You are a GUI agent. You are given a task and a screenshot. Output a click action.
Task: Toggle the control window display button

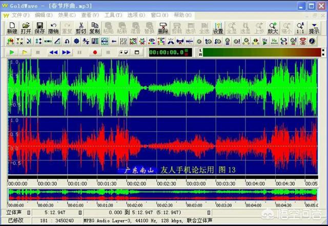point(137,52)
